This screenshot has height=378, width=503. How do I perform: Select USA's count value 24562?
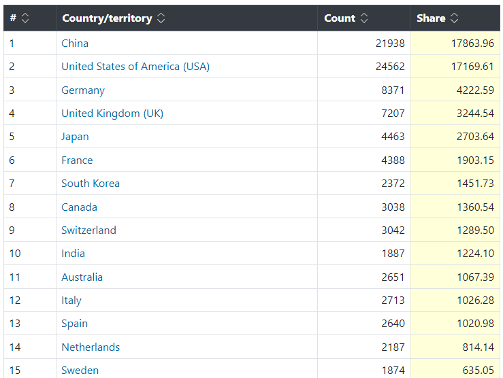(390, 67)
